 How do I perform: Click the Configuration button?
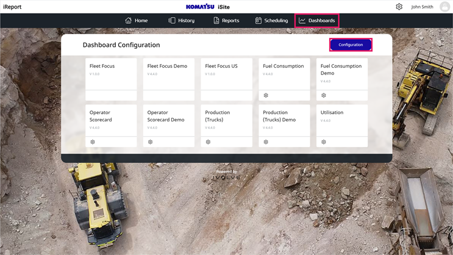[x=351, y=45]
